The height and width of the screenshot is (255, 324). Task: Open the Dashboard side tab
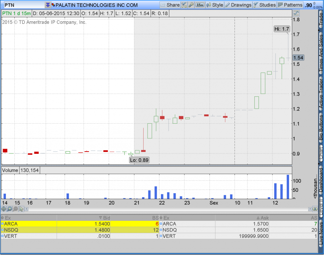[321, 180]
